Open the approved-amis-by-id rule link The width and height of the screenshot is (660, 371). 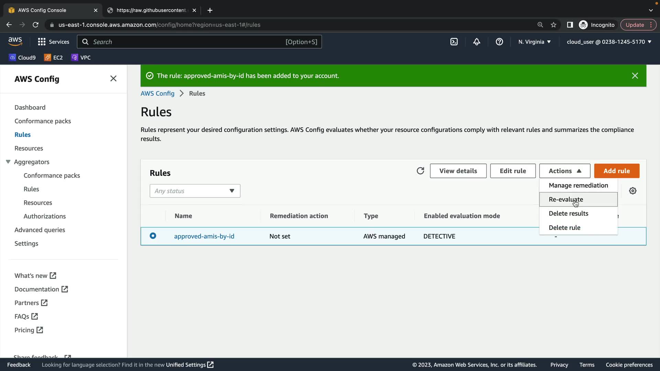204,236
